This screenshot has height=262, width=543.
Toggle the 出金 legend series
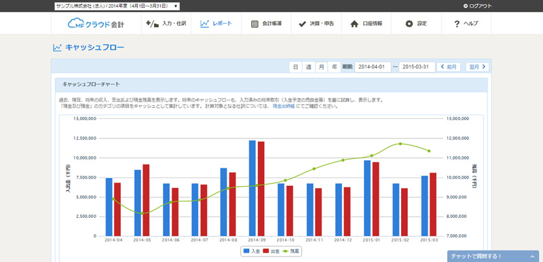[271, 251]
